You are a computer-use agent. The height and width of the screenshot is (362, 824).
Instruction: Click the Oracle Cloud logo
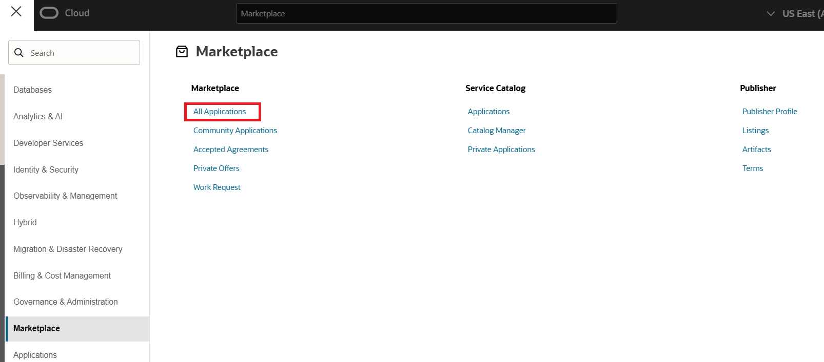(49, 13)
